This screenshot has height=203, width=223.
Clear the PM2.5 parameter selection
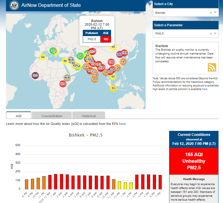211,34
